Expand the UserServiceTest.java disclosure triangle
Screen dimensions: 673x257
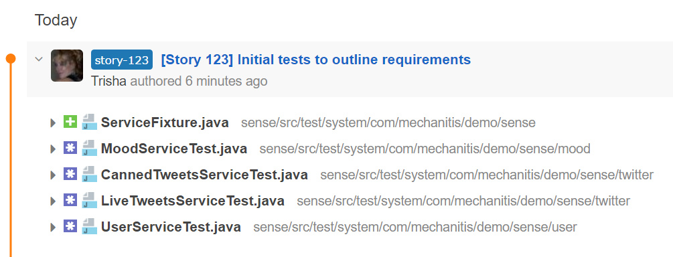point(53,227)
